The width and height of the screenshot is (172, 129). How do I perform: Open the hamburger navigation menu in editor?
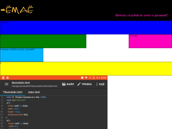[7, 84]
